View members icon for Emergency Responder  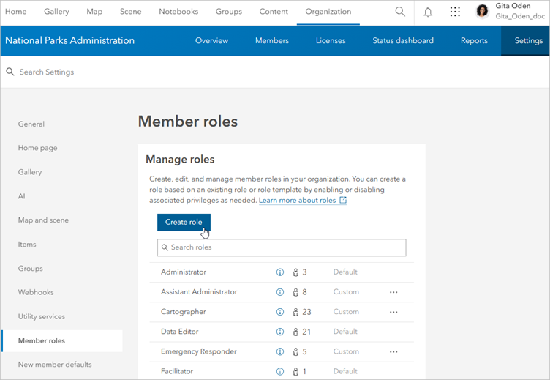point(295,351)
